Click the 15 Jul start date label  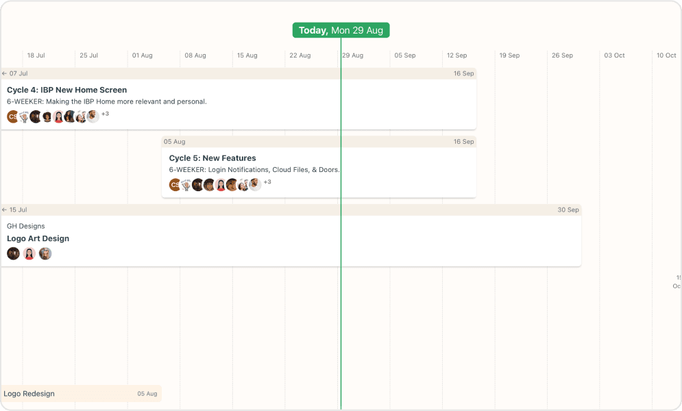19,210
